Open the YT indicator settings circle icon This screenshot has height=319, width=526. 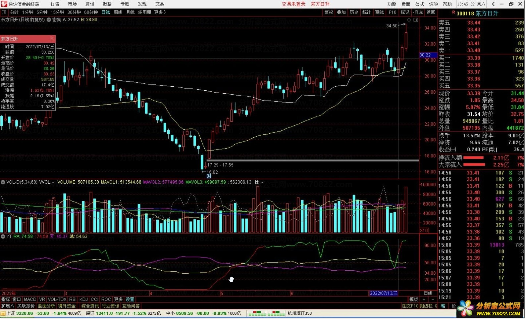(3, 236)
